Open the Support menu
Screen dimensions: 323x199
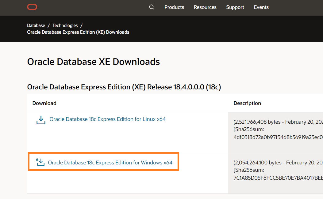tap(235, 7)
